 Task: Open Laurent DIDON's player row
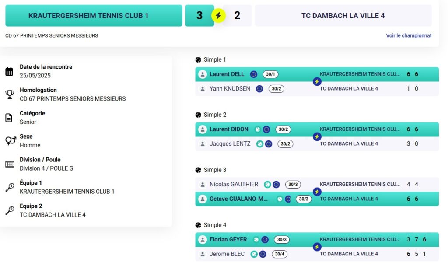[x=317, y=129]
